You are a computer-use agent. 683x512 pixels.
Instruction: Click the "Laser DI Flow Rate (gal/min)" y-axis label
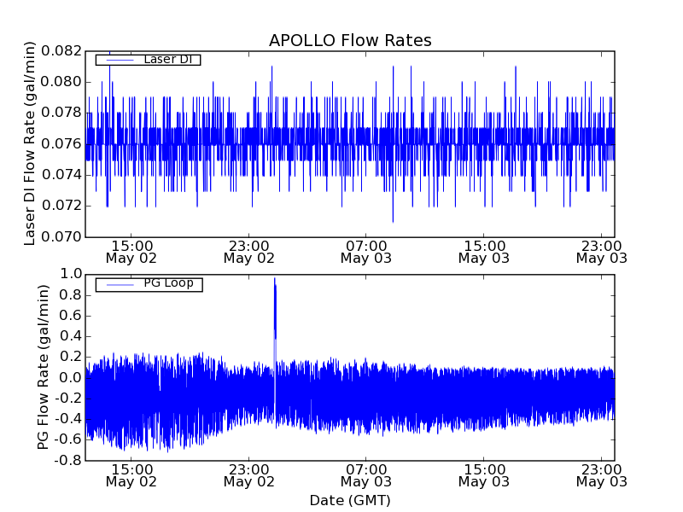tap(31, 143)
